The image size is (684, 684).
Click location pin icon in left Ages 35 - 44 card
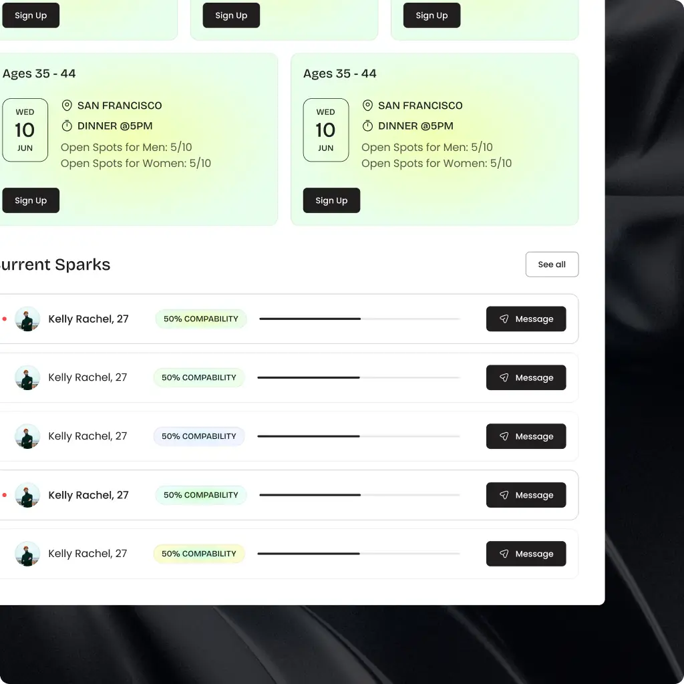67,105
